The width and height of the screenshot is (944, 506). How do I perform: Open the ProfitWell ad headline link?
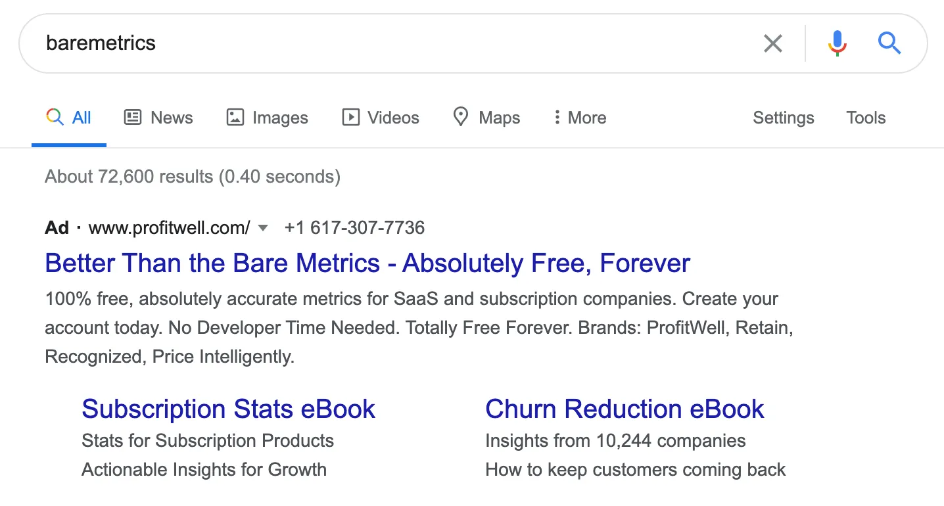tap(367, 262)
